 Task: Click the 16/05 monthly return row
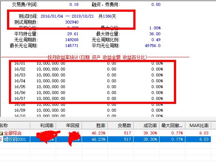(89, 87)
